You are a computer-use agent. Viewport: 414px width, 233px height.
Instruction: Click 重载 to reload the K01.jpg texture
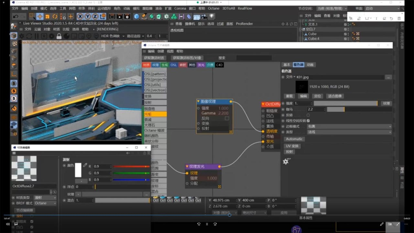click(289, 96)
